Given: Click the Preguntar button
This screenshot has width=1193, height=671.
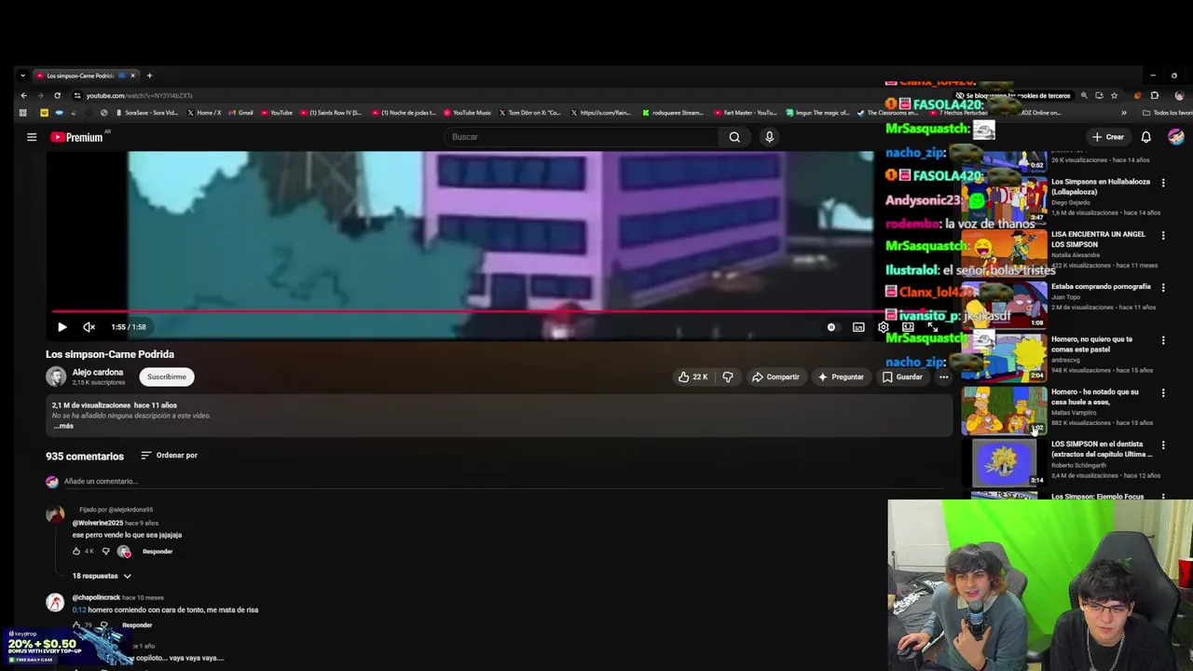Looking at the screenshot, I should (x=841, y=377).
